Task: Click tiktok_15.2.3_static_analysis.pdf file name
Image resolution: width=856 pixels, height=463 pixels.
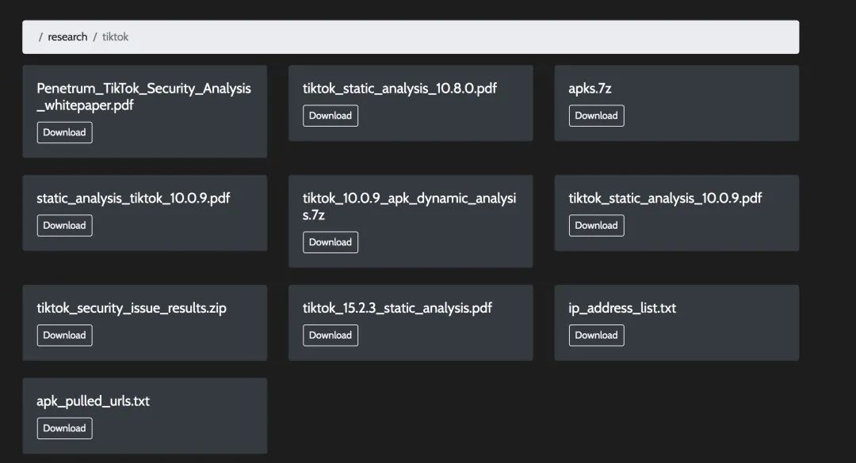Action: click(397, 308)
